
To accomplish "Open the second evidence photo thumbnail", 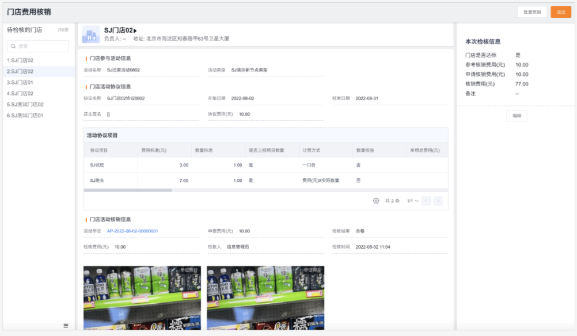I will (265, 298).
